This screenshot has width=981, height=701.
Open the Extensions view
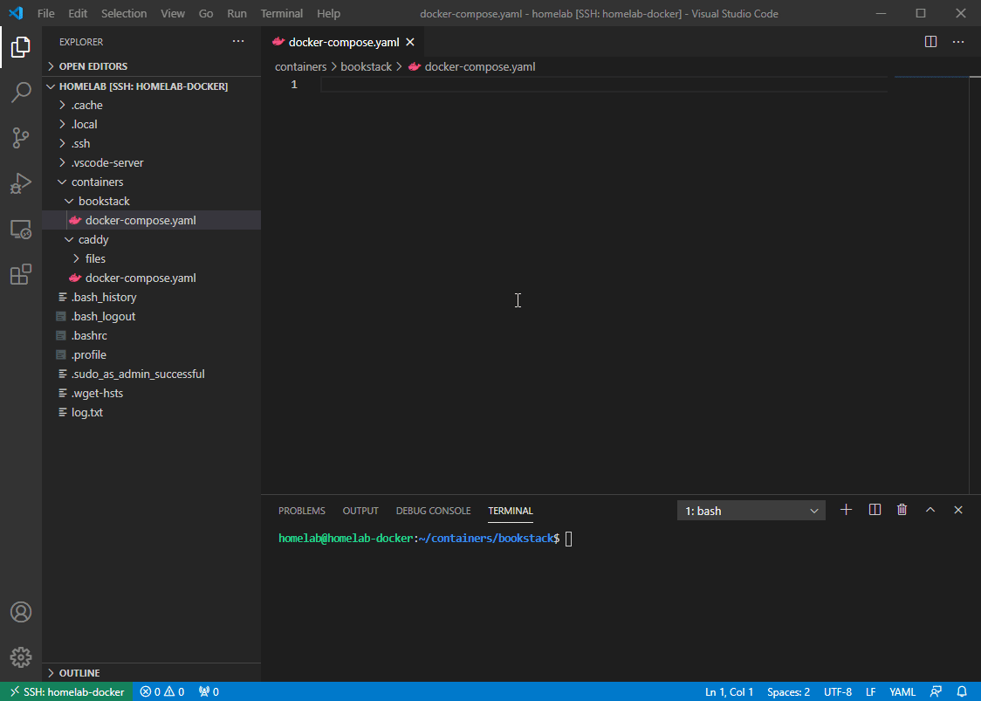tap(21, 275)
